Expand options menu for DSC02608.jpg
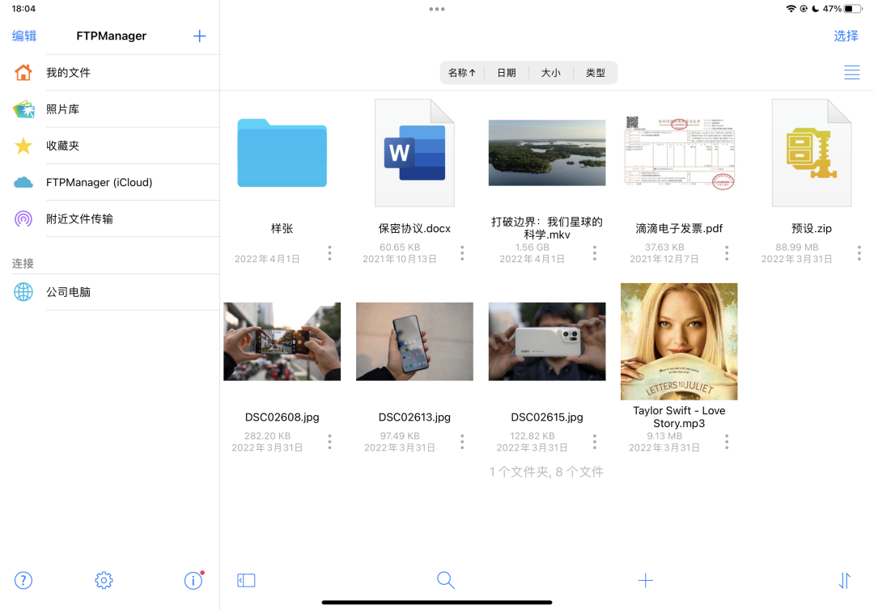The width and height of the screenshot is (874, 610). point(329,442)
